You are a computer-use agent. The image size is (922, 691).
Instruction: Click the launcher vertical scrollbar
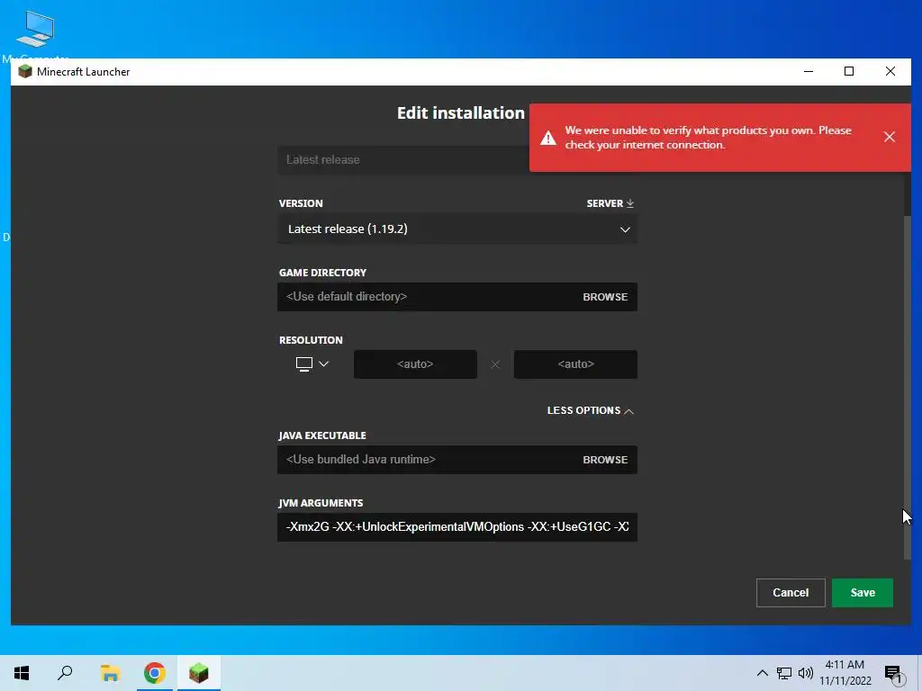[907, 388]
